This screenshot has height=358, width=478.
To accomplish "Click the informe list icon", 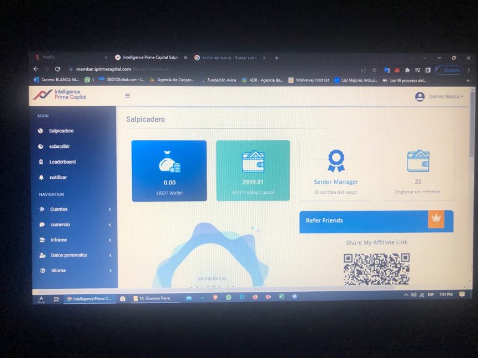I will [42, 240].
